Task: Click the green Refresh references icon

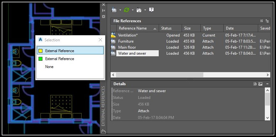Action: (x=127, y=10)
